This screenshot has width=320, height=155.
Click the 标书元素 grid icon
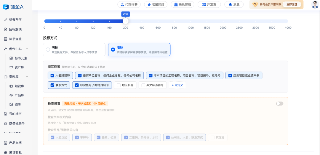pos(11,58)
